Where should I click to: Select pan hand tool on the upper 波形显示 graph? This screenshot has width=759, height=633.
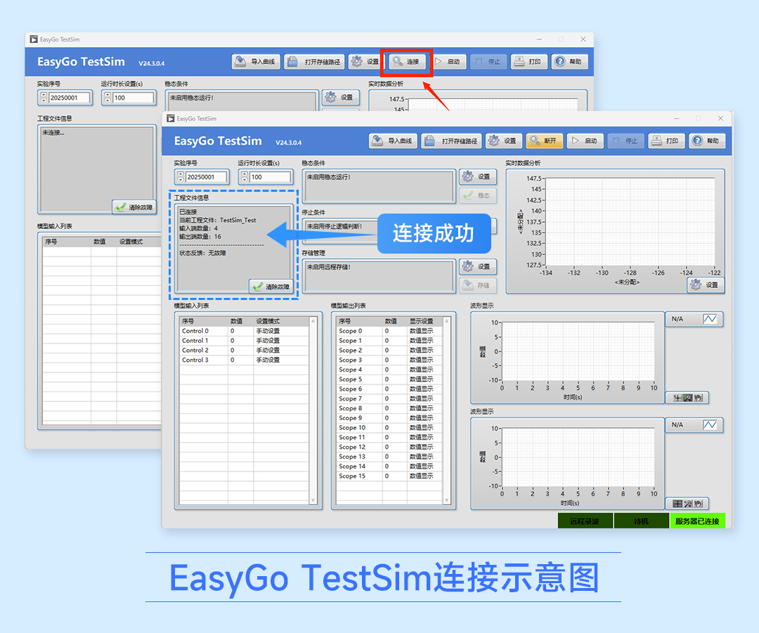pyautogui.click(x=698, y=398)
